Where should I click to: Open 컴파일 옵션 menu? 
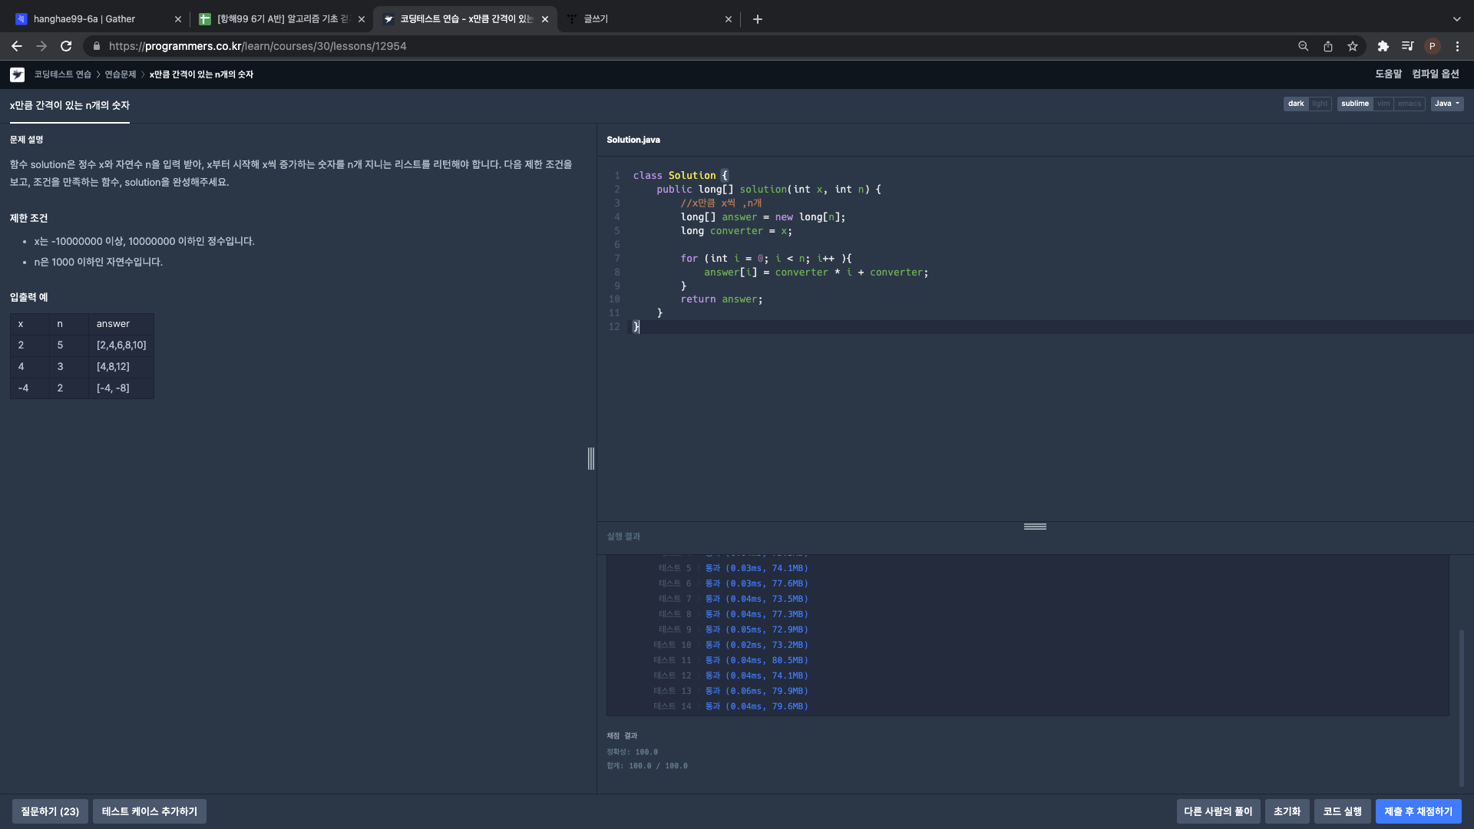tap(1435, 74)
